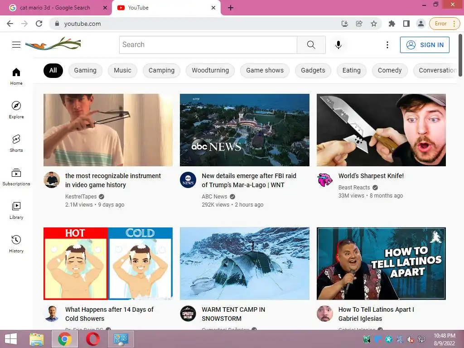Open Explore in sidebar

(x=16, y=110)
